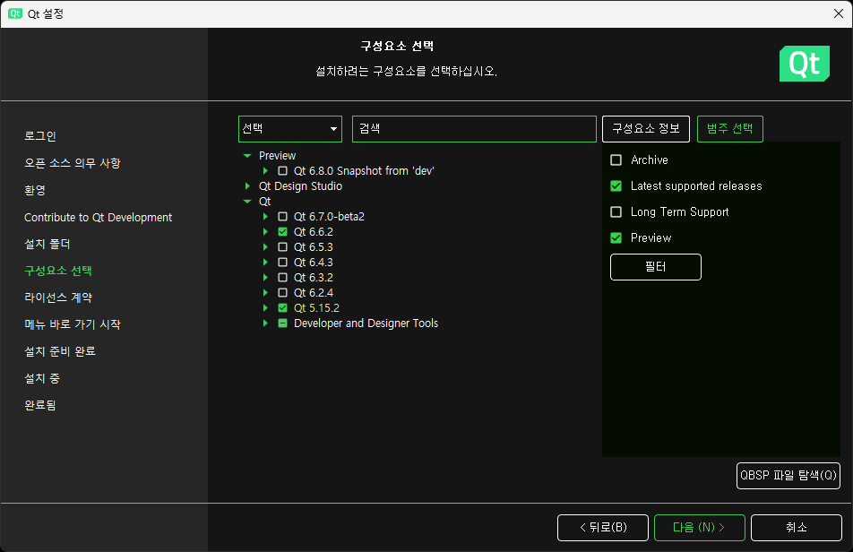The image size is (853, 552).
Task: Click the 필터 button
Action: [x=656, y=267]
